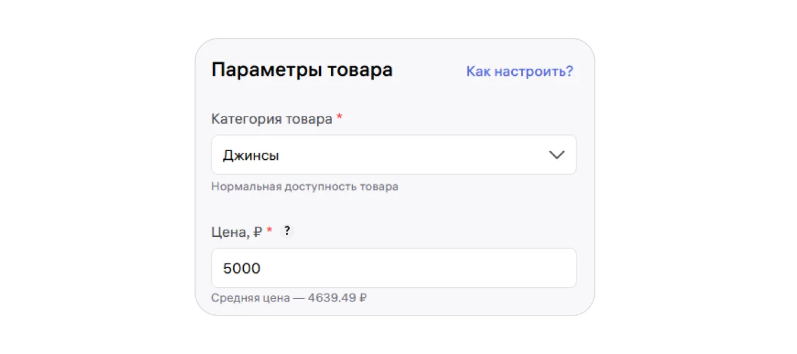Viewport: 797px width, 354px height.
Task: Click the Нормальная доступность товара hint text
Action: [305, 186]
